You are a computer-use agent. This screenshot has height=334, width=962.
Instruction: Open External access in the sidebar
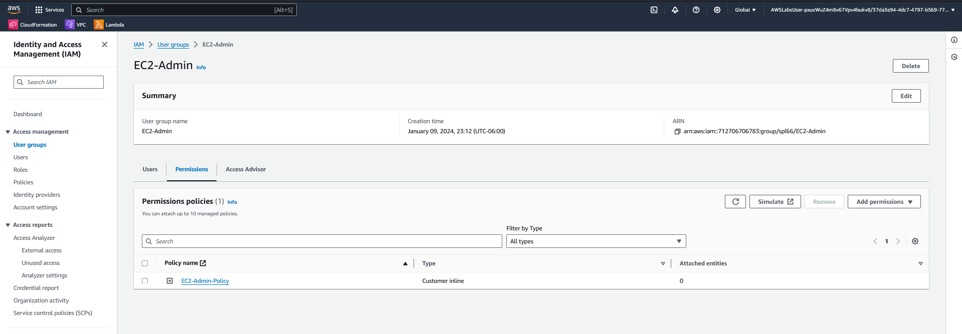point(42,250)
